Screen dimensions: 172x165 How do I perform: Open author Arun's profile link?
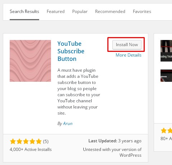[x=68, y=124]
